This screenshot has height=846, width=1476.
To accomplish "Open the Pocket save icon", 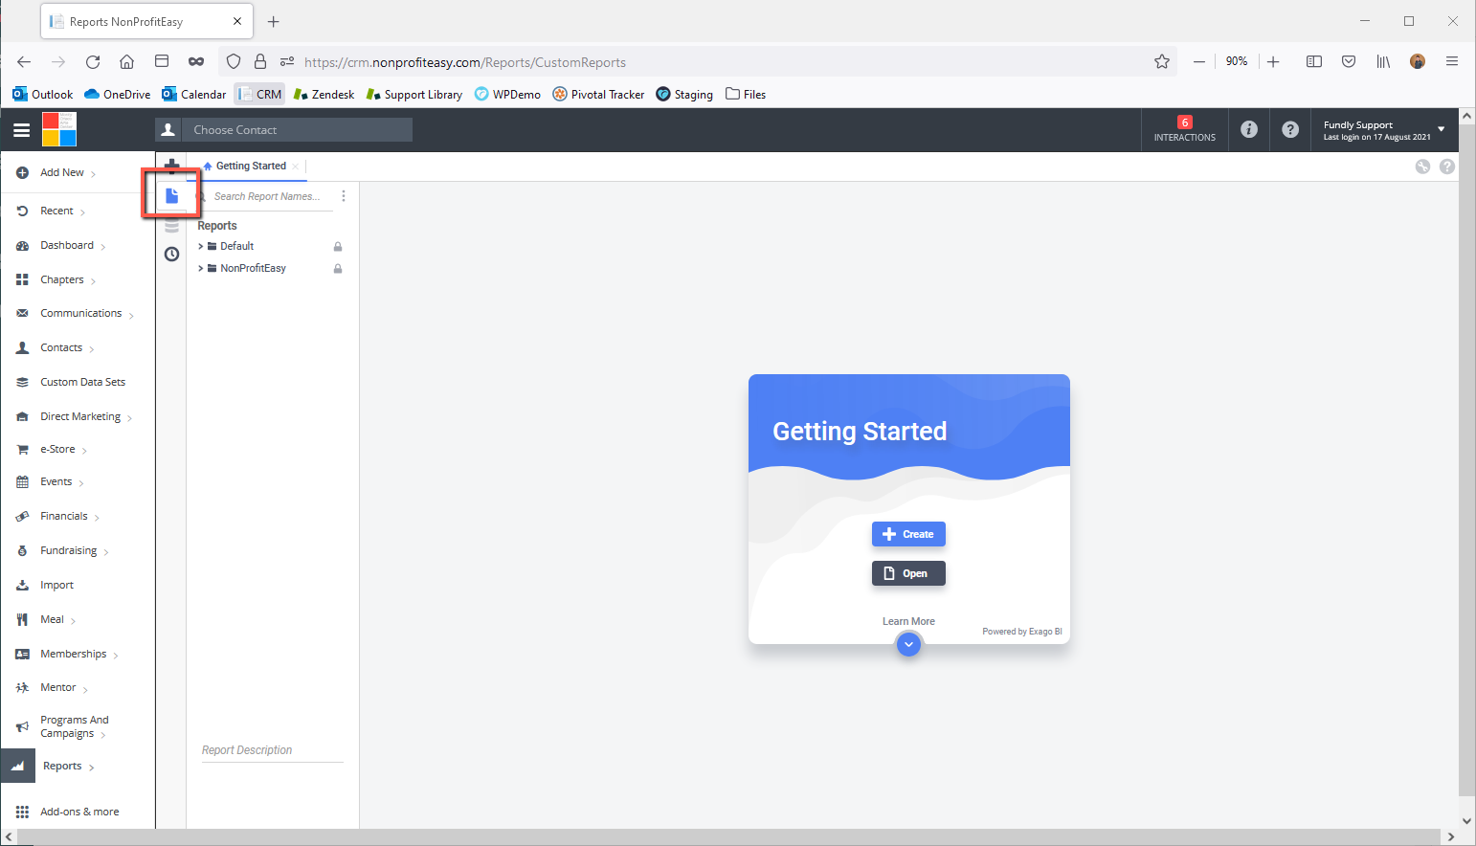I will pos(1349,61).
